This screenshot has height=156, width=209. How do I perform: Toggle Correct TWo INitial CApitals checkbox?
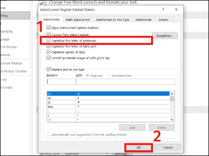coord(49,34)
